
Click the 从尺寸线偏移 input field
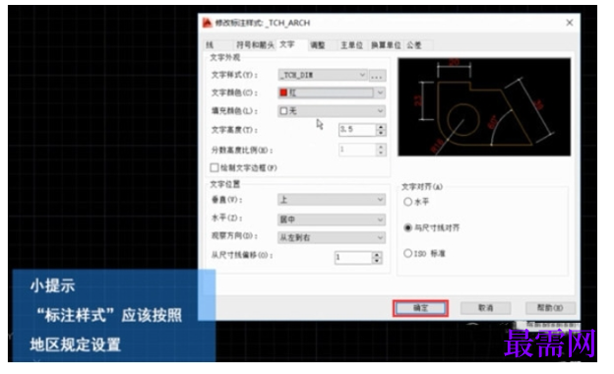click(x=353, y=257)
